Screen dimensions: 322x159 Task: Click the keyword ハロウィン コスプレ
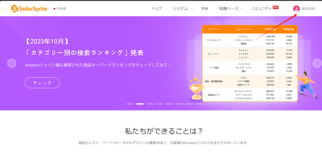pos(244,40)
